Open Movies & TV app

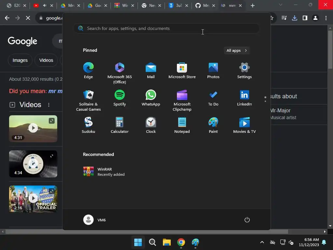[x=245, y=125]
